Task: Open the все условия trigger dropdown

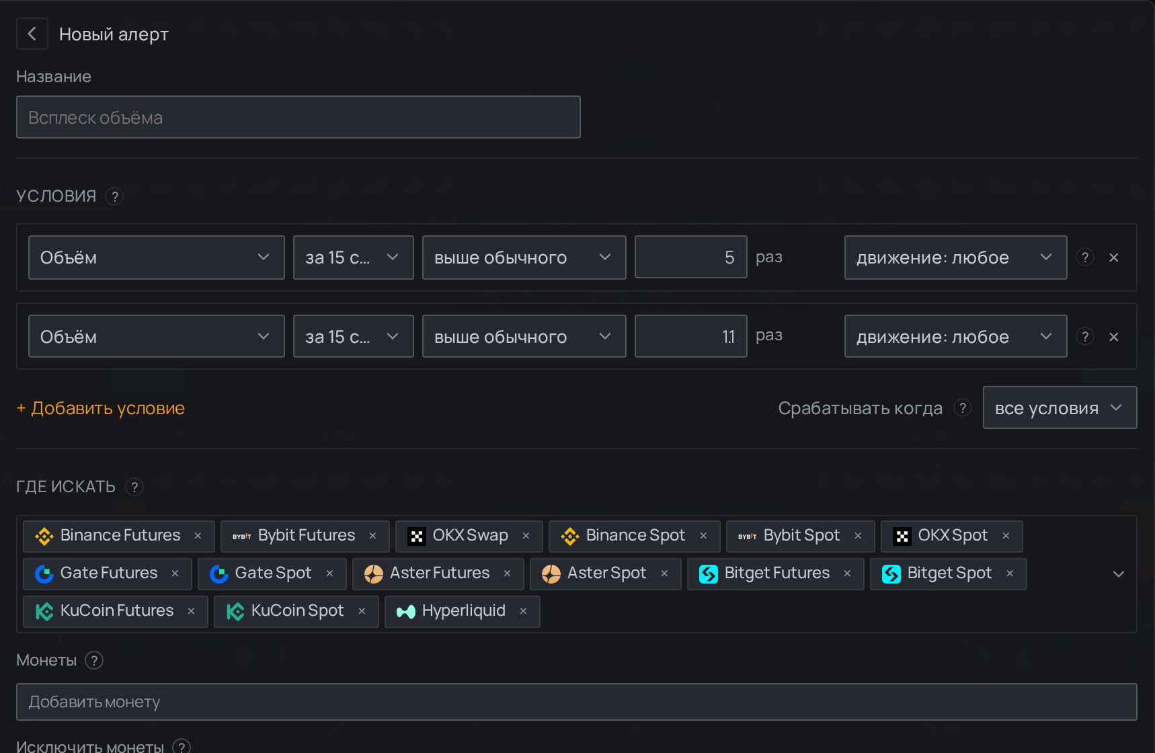Action: [1060, 407]
